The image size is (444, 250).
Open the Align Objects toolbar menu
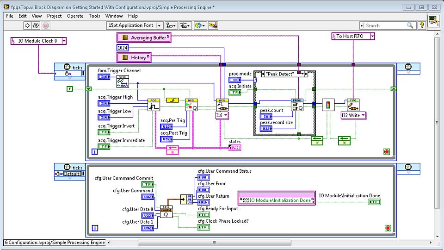click(x=171, y=25)
